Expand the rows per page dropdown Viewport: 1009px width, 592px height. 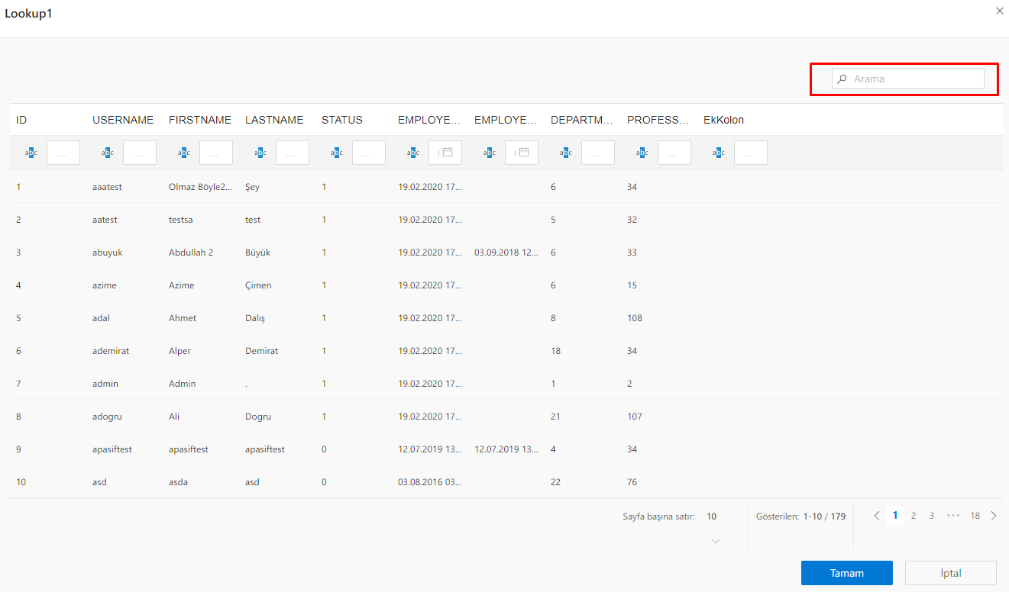coord(715,540)
